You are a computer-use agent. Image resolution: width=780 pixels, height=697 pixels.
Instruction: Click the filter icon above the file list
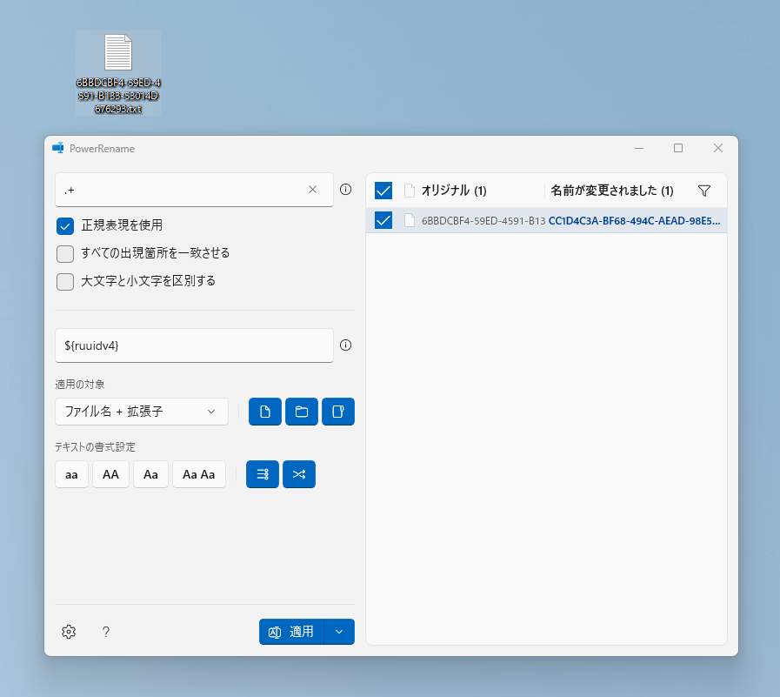pyautogui.click(x=704, y=190)
